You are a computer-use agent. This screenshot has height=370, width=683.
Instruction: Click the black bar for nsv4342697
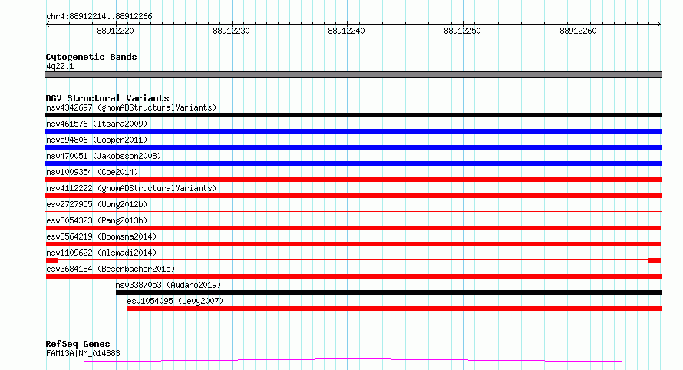pos(353,115)
